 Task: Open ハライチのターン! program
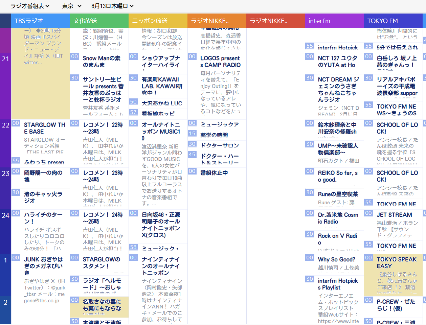tap(43, 218)
